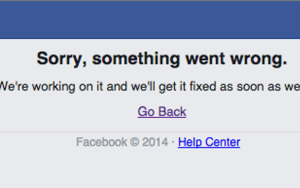Select the 'Sorry, something went wrong.' heading

(x=162, y=59)
